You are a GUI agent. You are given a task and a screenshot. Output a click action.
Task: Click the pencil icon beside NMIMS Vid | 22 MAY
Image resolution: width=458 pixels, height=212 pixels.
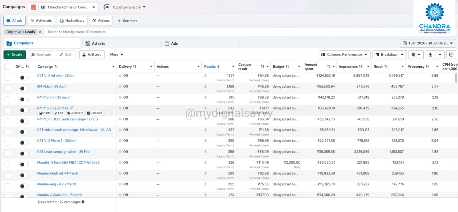tap(72, 108)
